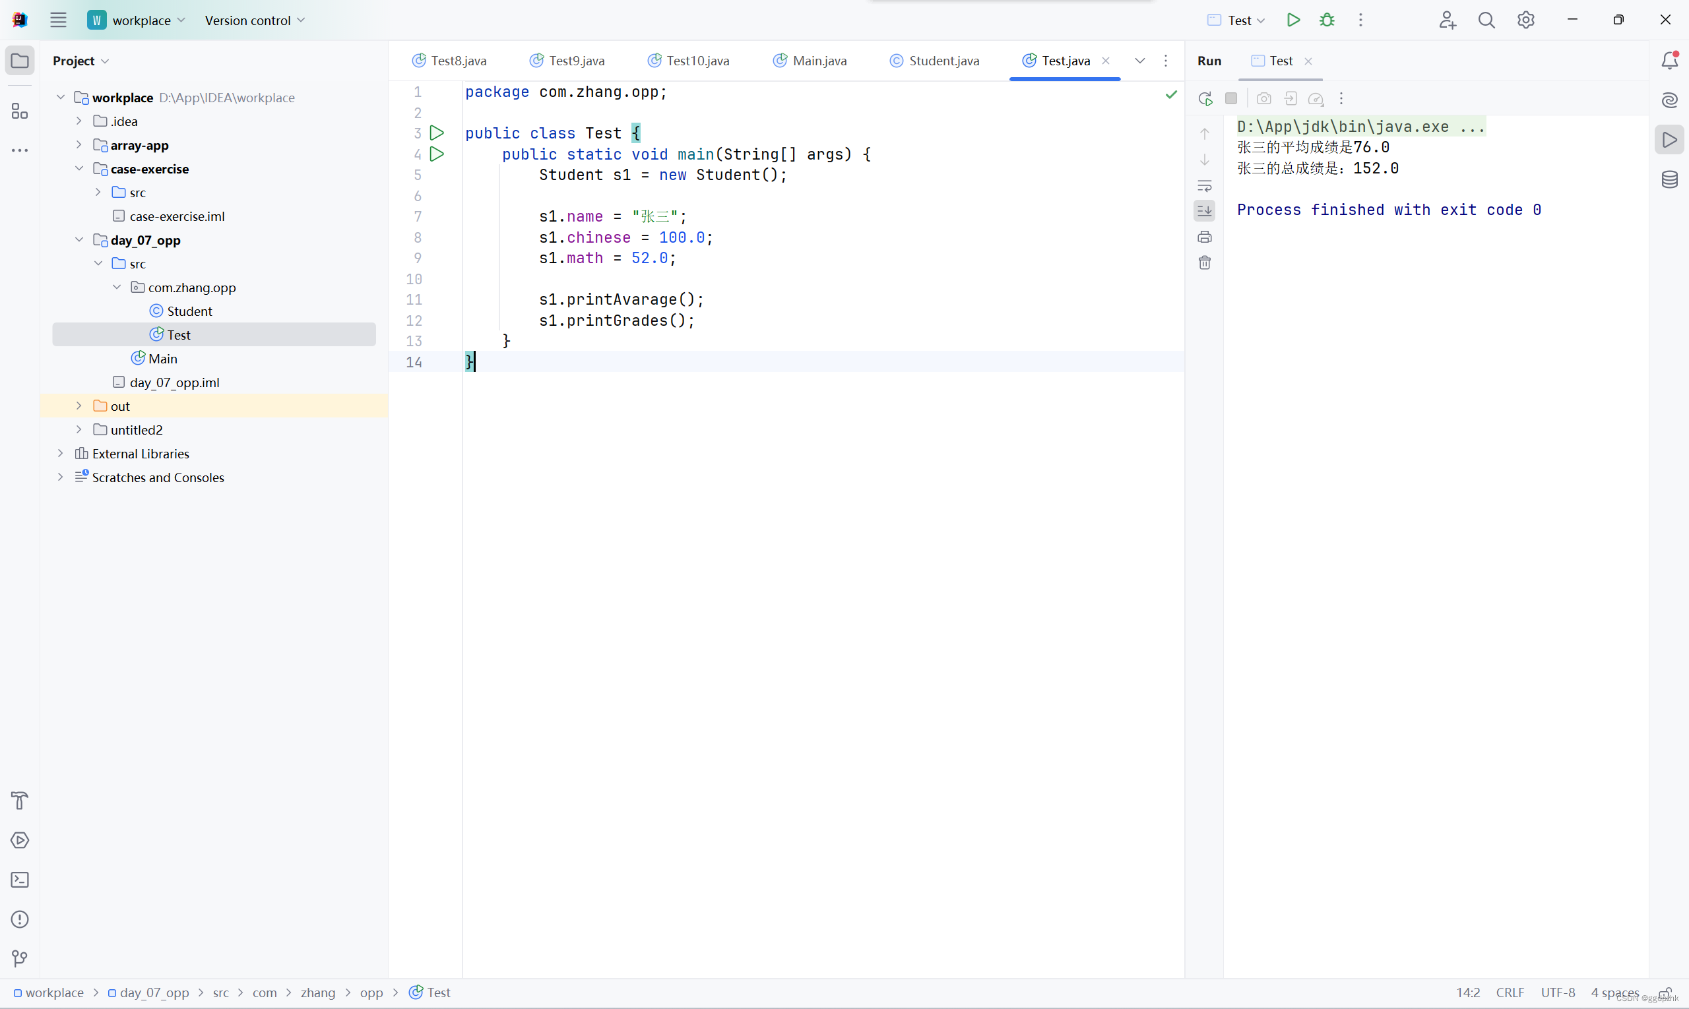Switch to the Test10.java tab
Viewport: 1689px width, 1009px height.
[x=687, y=61]
